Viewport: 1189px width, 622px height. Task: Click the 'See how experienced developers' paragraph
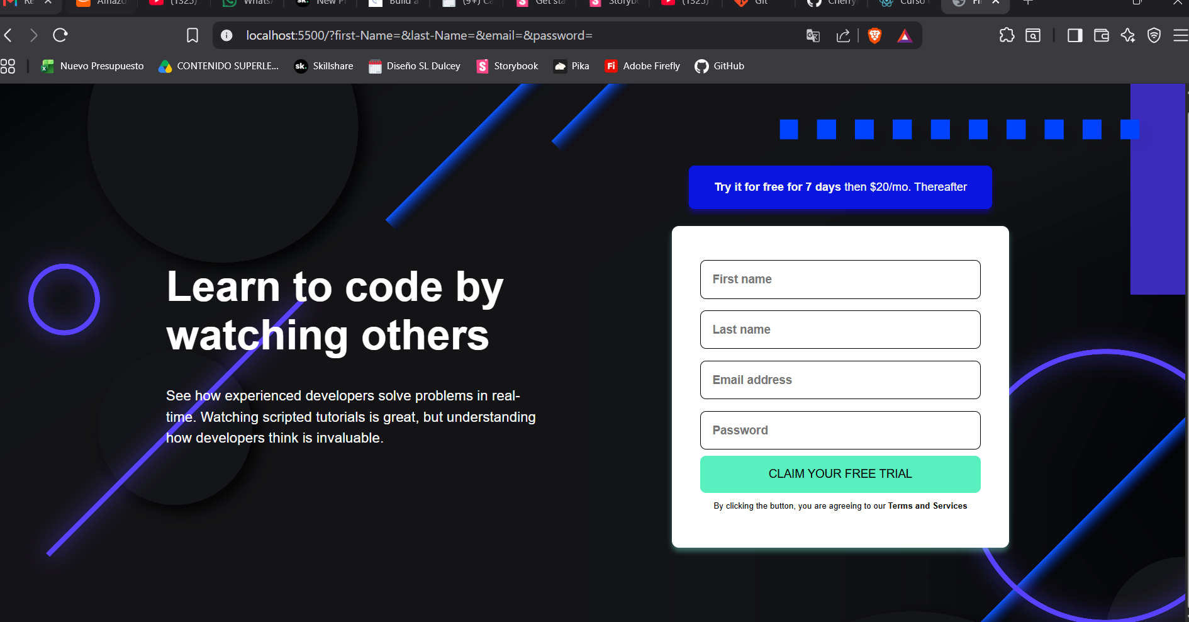point(351,417)
